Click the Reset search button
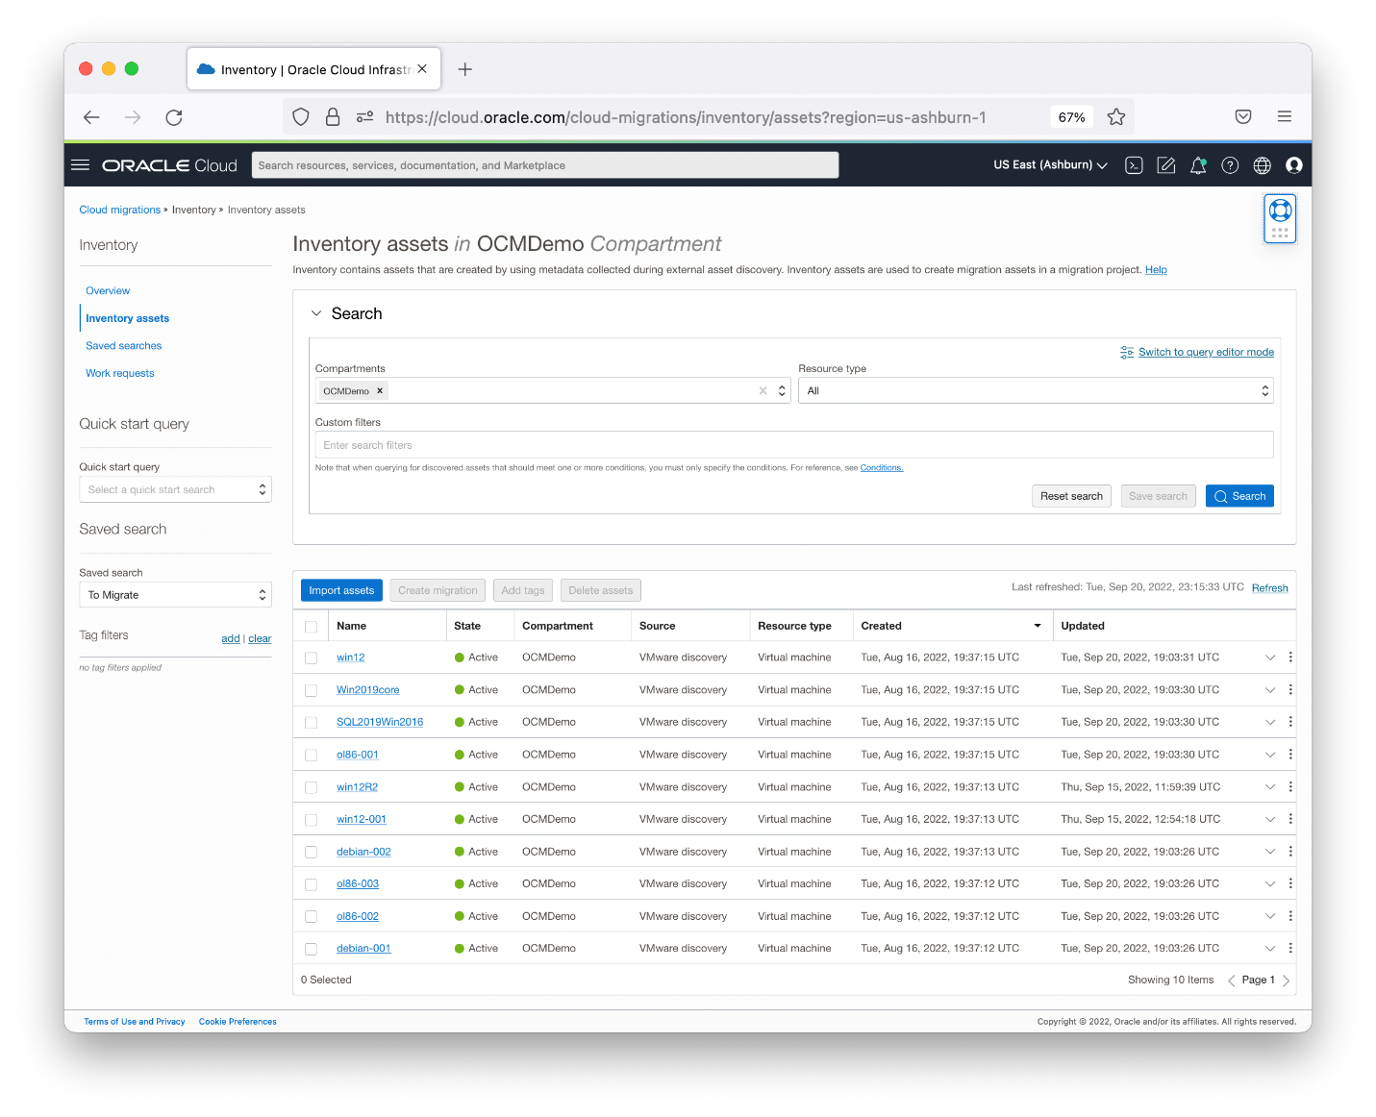 [x=1071, y=496]
